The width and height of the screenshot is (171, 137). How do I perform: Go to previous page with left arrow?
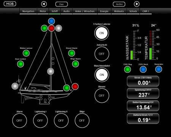click(x=44, y=4)
